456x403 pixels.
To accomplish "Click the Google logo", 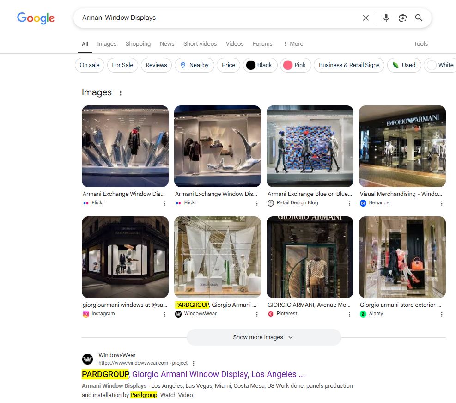I will (x=36, y=18).
